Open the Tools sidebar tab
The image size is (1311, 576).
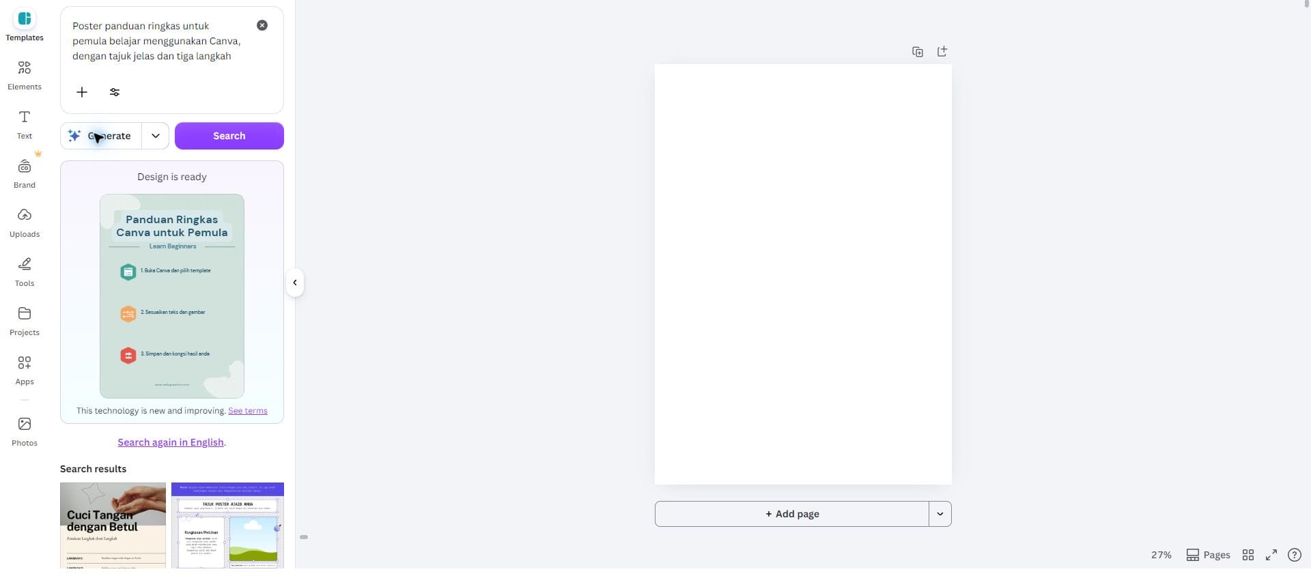coord(25,272)
